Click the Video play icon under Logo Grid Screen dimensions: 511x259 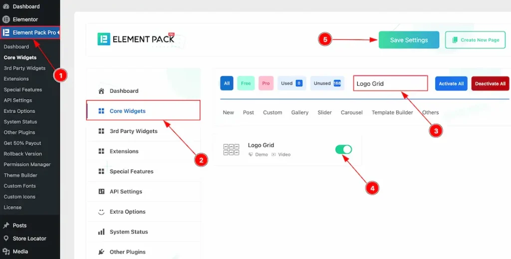coord(274,154)
